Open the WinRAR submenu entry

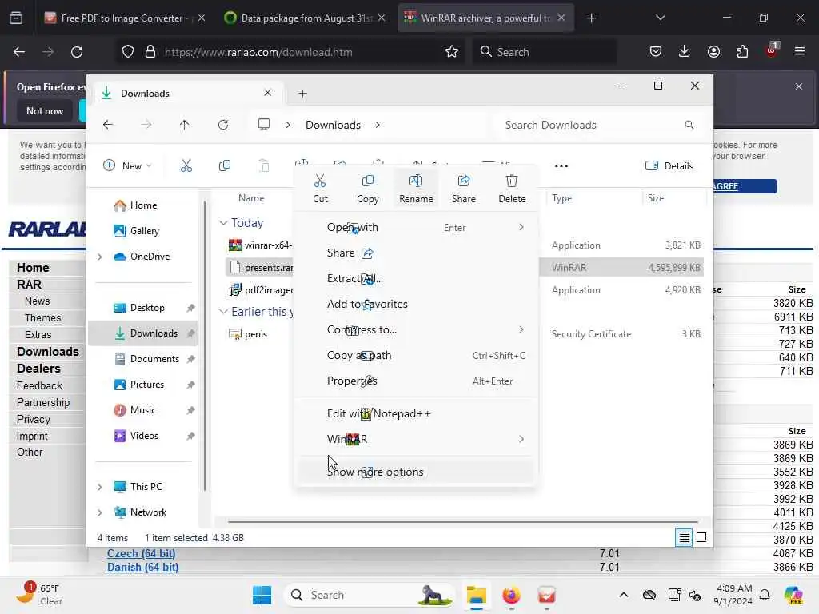point(416,439)
